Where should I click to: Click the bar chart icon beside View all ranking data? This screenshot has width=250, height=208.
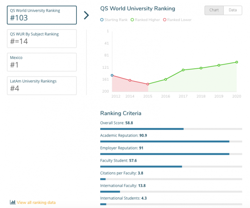click(12, 202)
